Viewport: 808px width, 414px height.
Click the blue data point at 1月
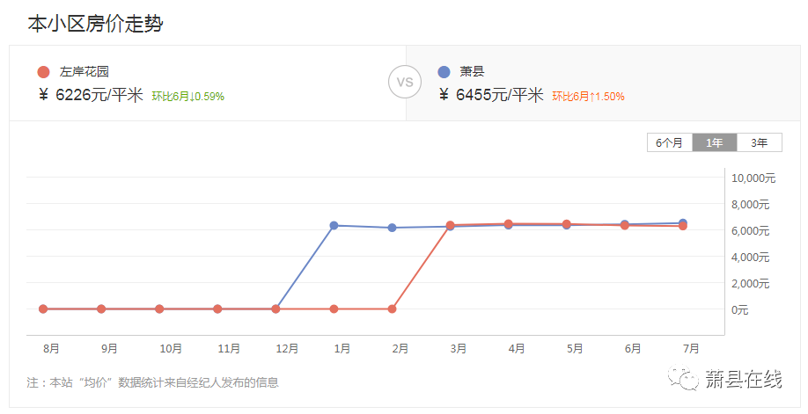[x=334, y=226]
